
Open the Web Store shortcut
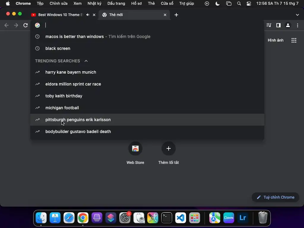(135, 153)
